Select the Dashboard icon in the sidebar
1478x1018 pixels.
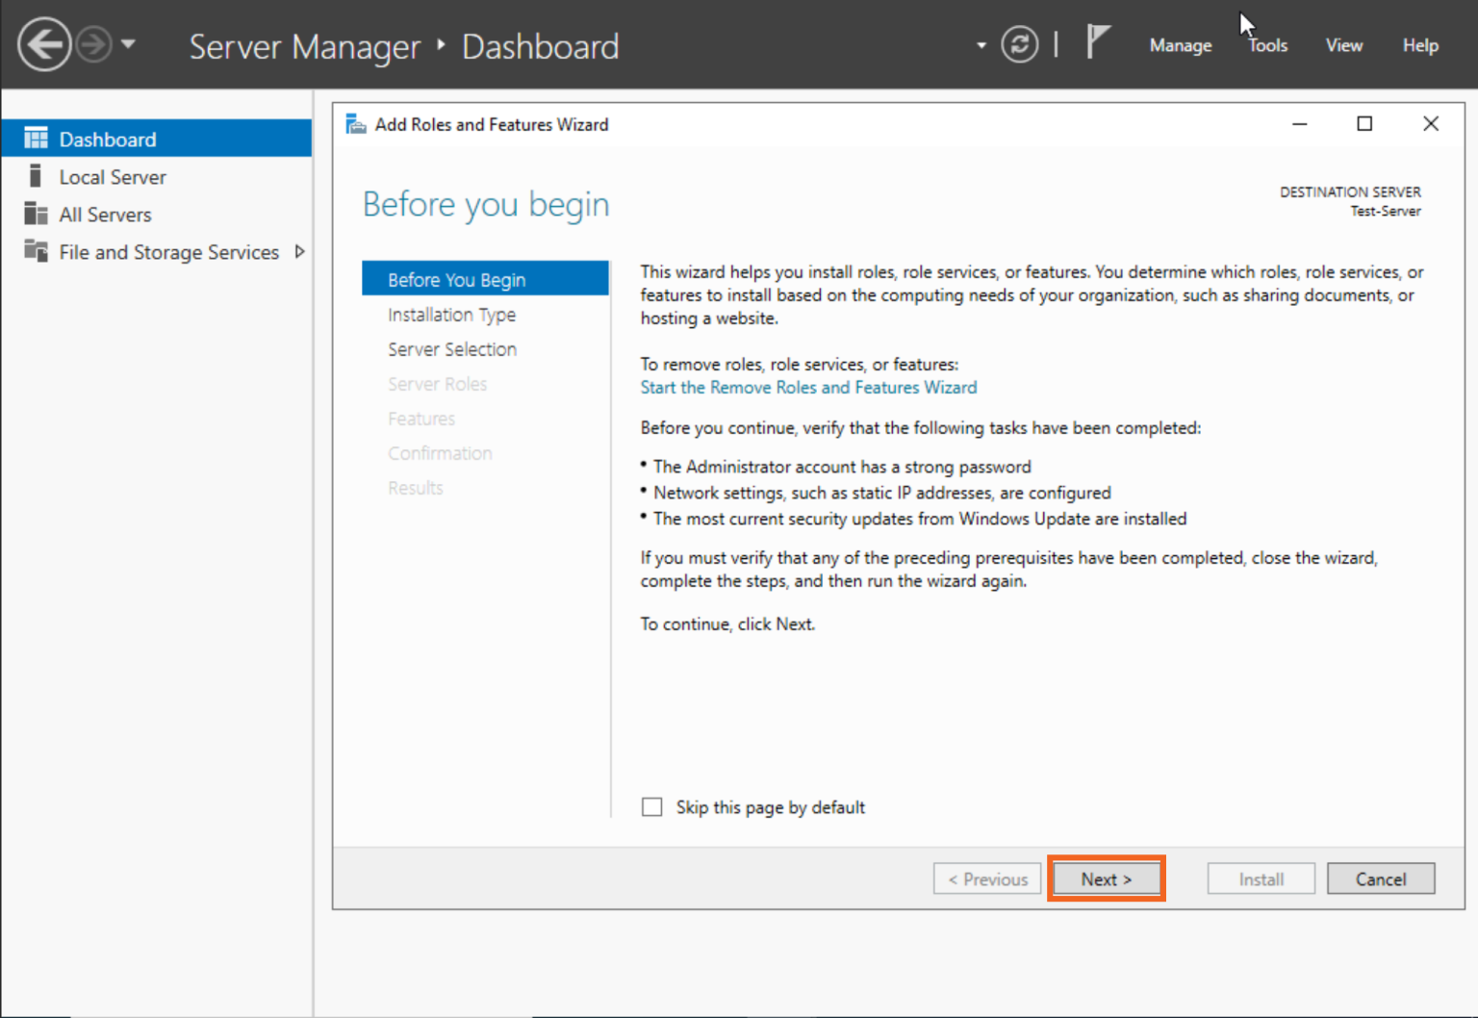point(36,138)
